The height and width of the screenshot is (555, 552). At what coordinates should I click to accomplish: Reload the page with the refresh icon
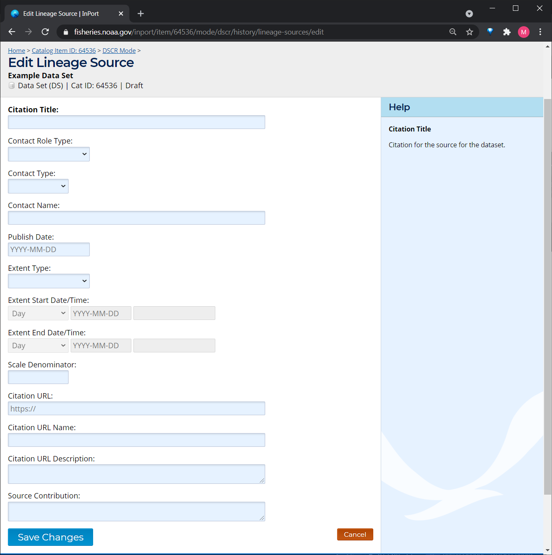(45, 32)
